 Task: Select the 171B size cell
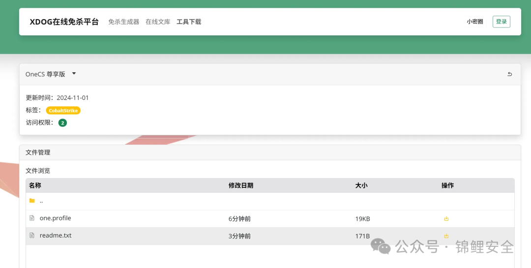362,236
